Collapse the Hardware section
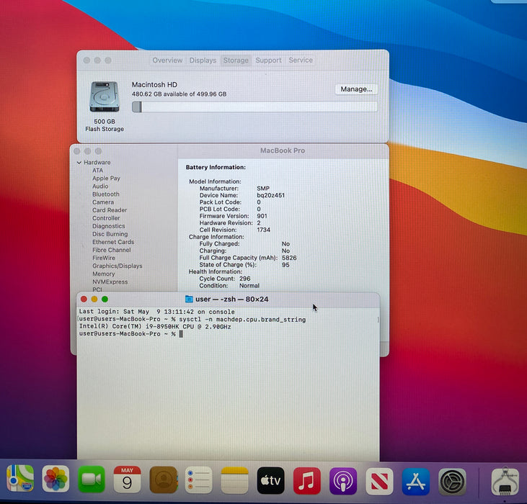 pyautogui.click(x=79, y=163)
